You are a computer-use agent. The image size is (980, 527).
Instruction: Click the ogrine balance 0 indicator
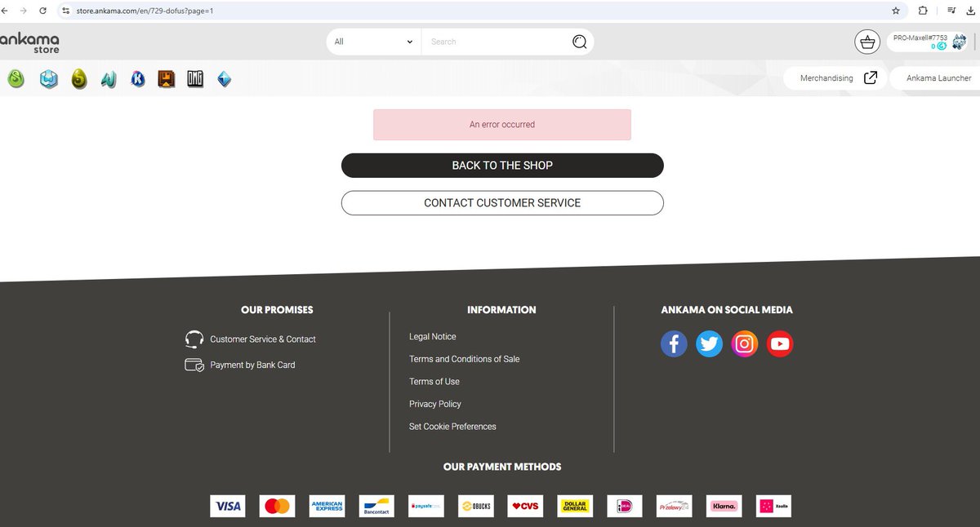click(938, 46)
